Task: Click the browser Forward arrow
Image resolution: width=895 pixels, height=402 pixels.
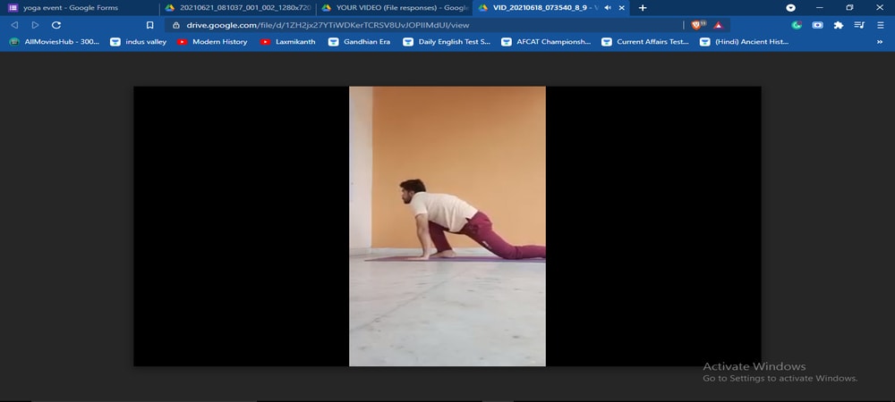Action: [x=35, y=25]
